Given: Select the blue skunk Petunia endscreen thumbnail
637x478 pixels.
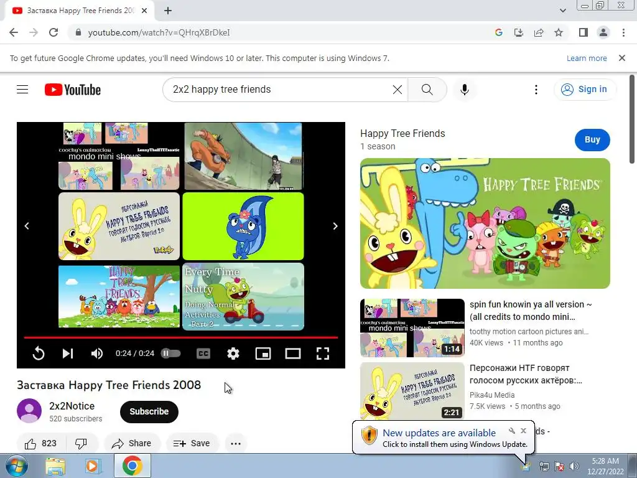Looking at the screenshot, I should 243,226.
